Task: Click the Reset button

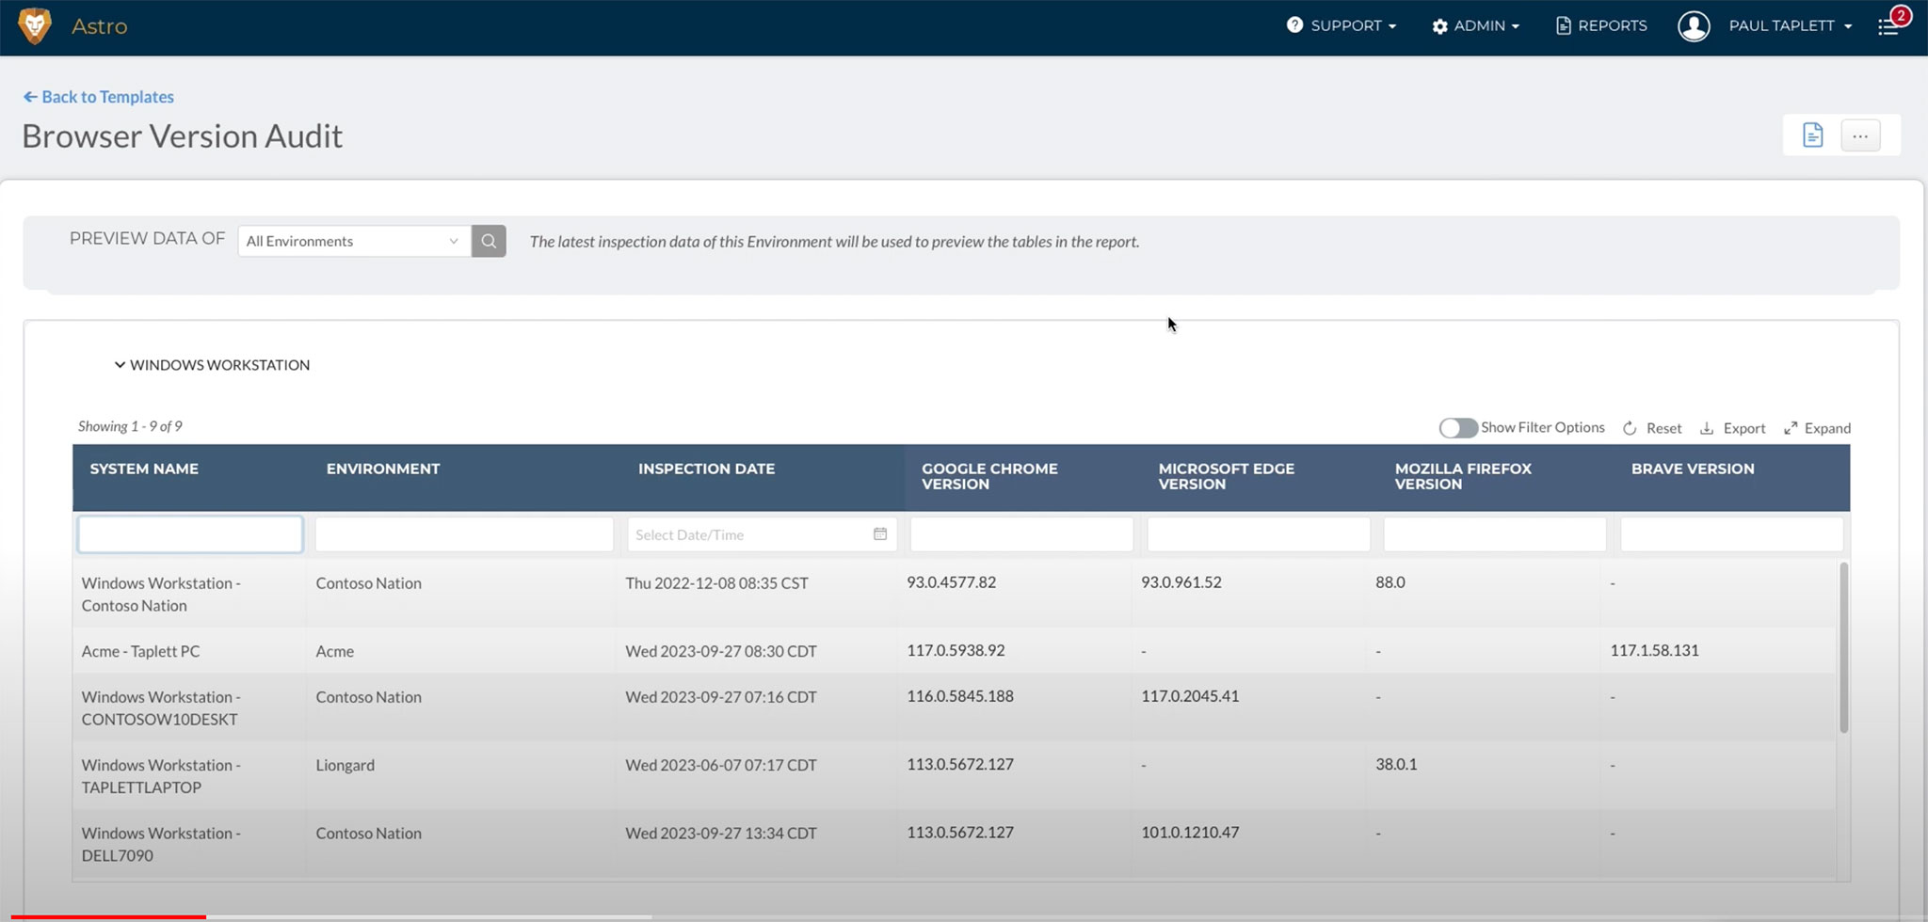Action: (1652, 428)
